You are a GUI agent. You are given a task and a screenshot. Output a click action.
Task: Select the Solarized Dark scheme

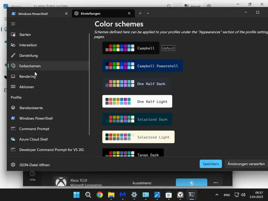[137, 119]
